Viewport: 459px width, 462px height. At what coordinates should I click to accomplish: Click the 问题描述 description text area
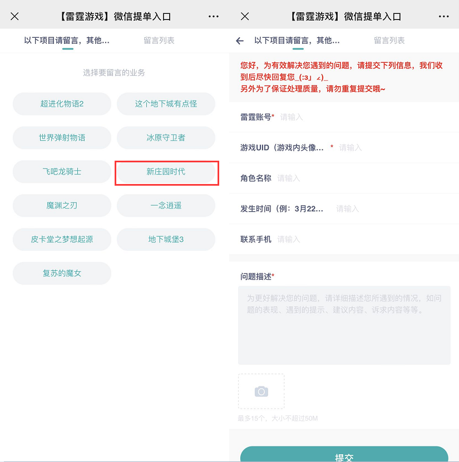click(x=344, y=325)
